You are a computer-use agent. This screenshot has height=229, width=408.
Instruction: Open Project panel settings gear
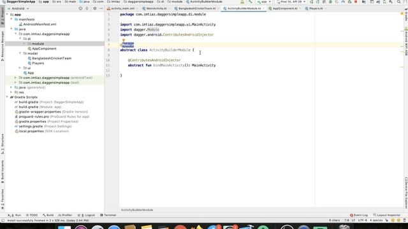tap(95, 8)
